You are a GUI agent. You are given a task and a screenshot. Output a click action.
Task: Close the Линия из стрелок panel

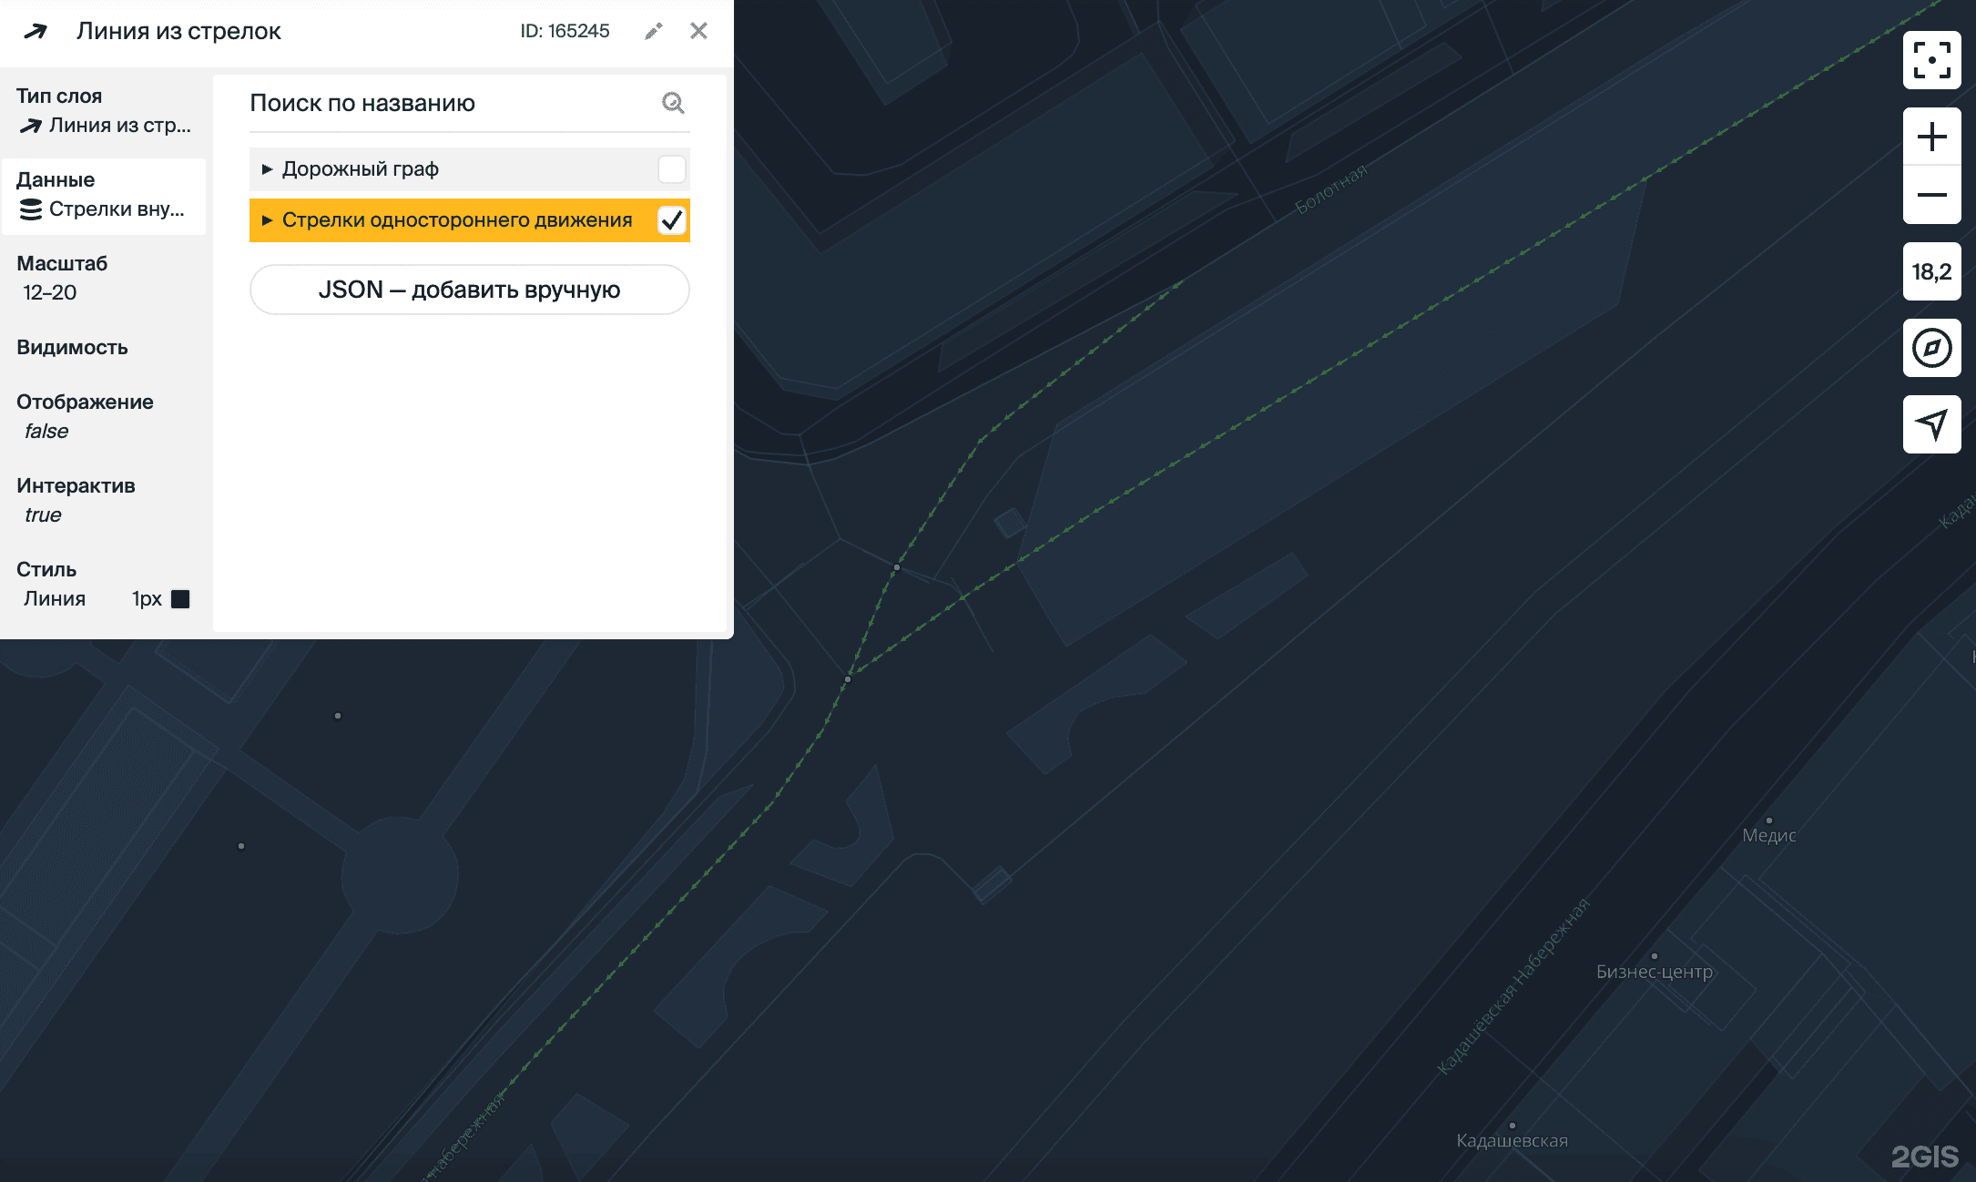[698, 31]
